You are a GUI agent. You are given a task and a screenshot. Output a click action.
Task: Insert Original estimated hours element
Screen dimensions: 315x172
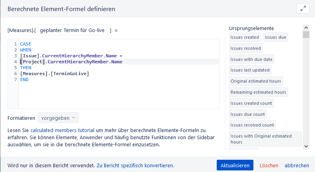[x=256, y=81]
